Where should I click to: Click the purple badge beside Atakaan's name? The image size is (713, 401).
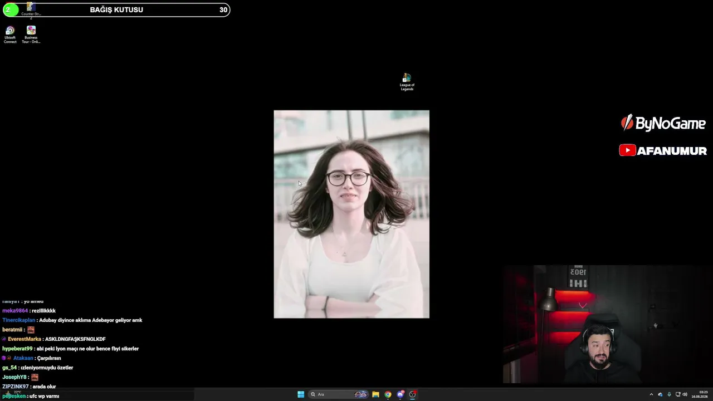click(x=4, y=358)
